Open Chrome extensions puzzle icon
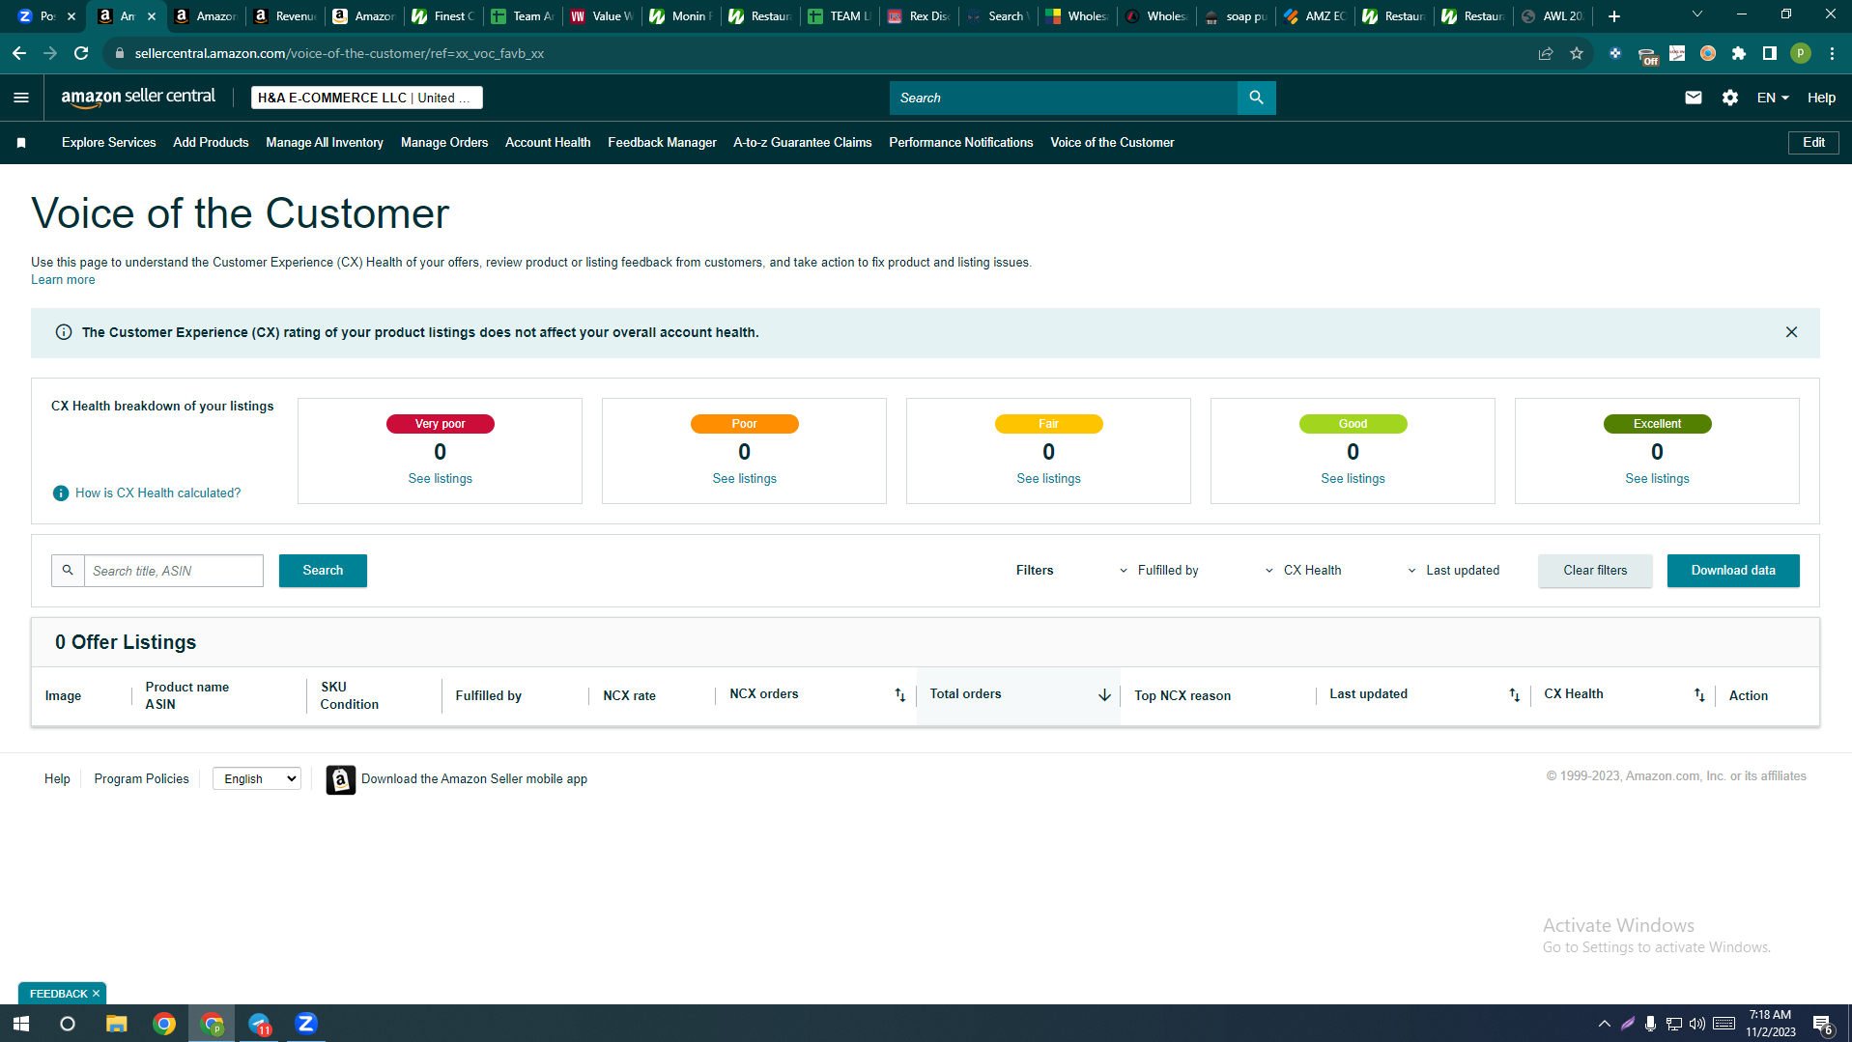1852x1042 pixels. tap(1738, 53)
